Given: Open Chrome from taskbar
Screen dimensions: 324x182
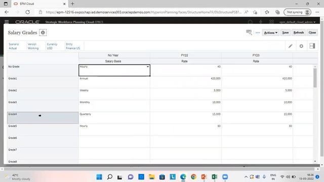Looking at the screenshot, I should tap(193, 177).
